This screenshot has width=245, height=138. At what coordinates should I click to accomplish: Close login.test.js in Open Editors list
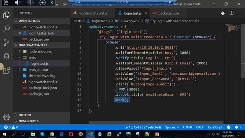[x=20, y=33]
